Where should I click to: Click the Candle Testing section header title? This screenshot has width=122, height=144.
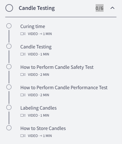point(37,8)
